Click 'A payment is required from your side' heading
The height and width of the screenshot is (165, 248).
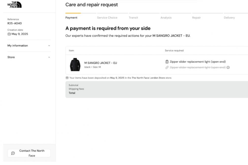(x=108, y=28)
